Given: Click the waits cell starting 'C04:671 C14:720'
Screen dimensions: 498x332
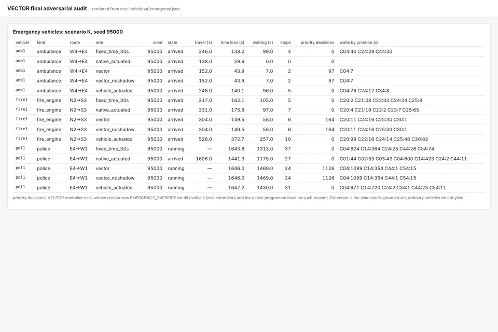Looking at the screenshot, I should 393,188.
